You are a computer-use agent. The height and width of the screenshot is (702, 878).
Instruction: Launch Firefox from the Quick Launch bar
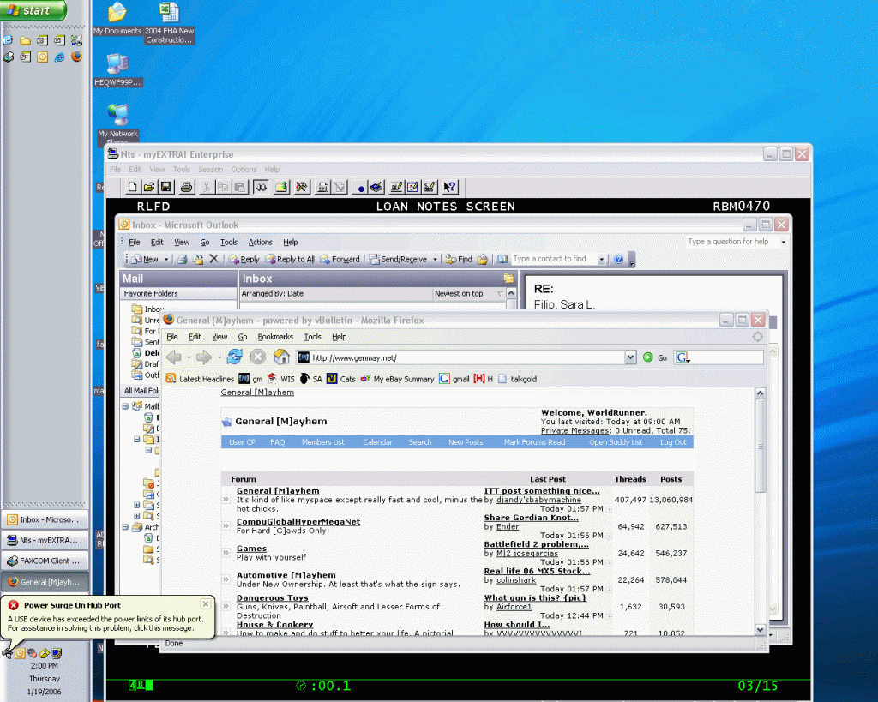(76, 57)
